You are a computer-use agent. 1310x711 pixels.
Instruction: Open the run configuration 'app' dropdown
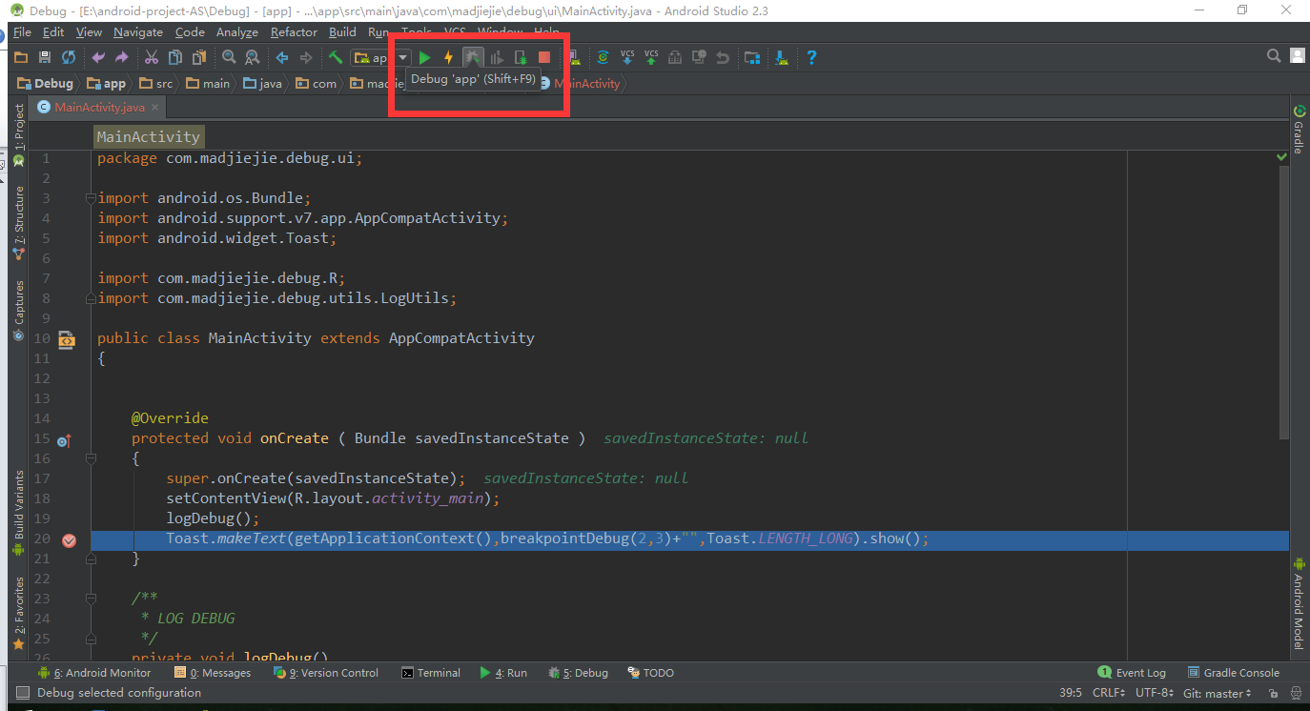pos(381,57)
